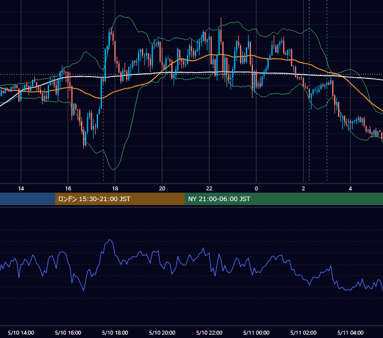Click the ロンドン 15:30-21:00 JST session bar
The height and width of the screenshot is (338, 383).
click(x=119, y=199)
